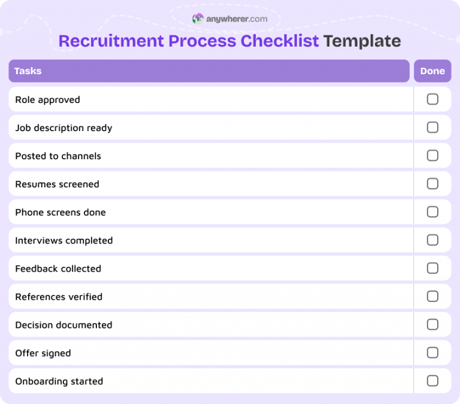This screenshot has width=460, height=404.
Task: Click the anywherer globe logo icon
Action: click(x=198, y=19)
